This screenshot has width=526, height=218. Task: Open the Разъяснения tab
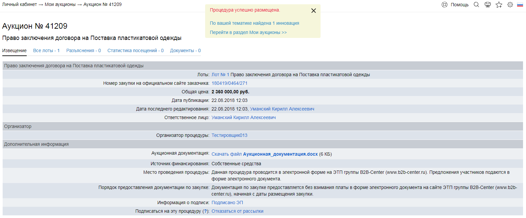[x=83, y=51]
